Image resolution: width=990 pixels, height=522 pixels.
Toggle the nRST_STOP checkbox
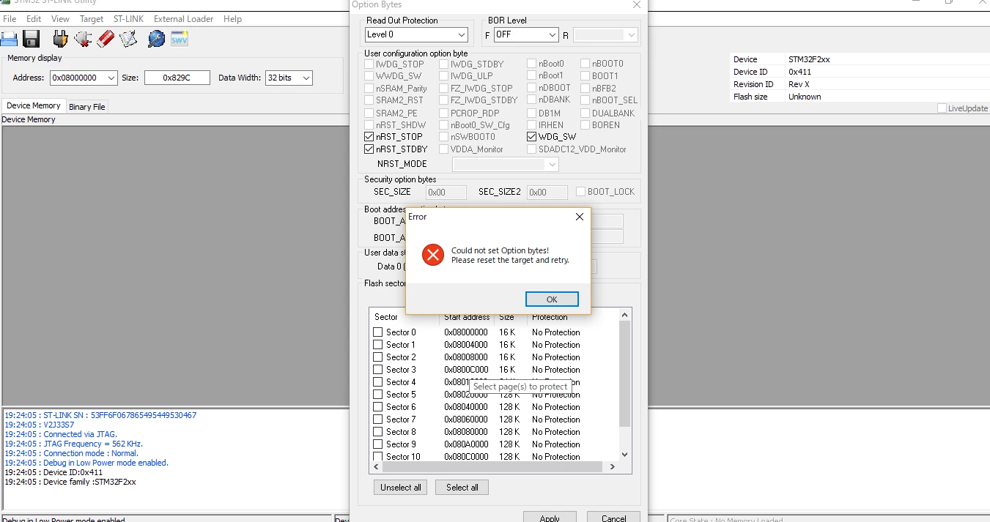(x=369, y=137)
